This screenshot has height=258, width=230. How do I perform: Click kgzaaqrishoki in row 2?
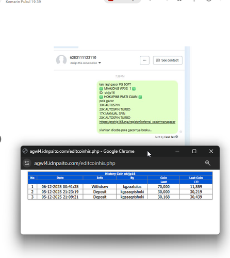tap(132, 192)
